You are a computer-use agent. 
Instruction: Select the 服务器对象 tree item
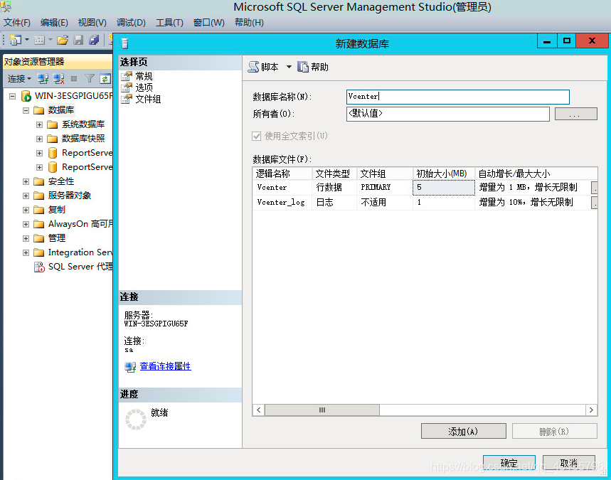[x=70, y=196]
